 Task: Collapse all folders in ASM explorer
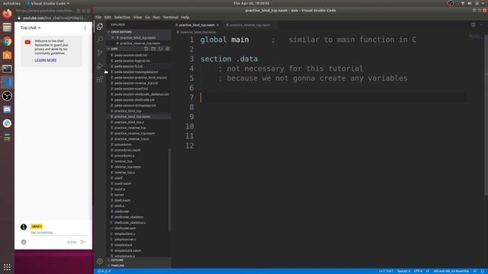point(168,49)
